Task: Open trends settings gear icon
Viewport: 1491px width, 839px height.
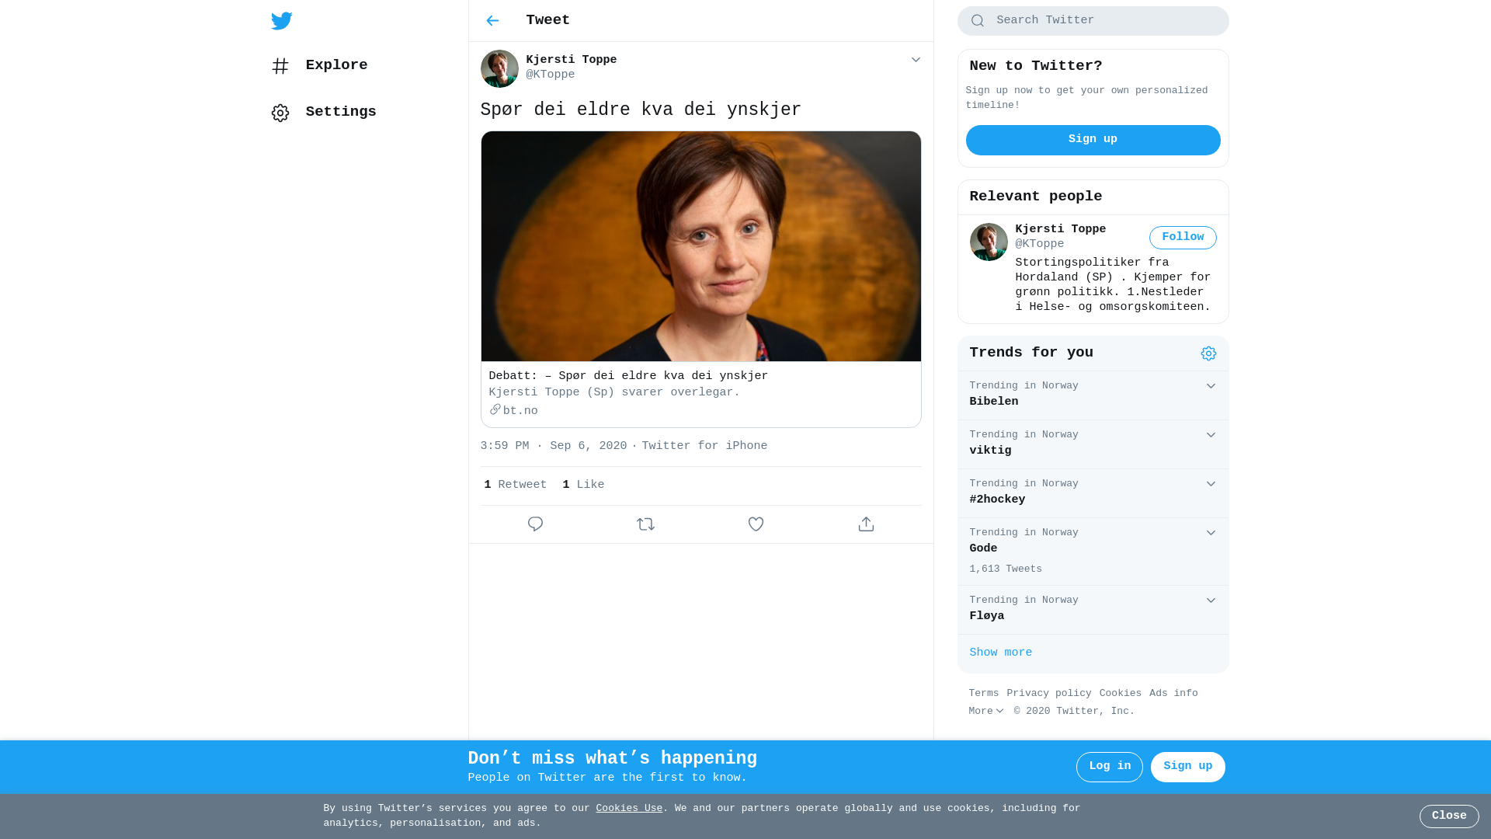Action: [x=1208, y=353]
